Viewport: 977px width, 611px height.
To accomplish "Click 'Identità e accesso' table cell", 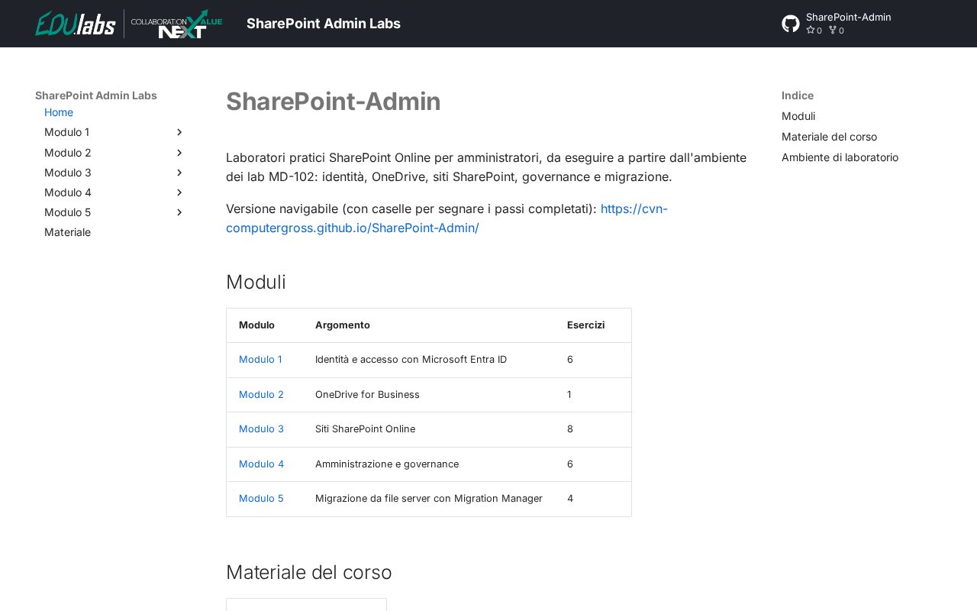I will (x=411, y=359).
